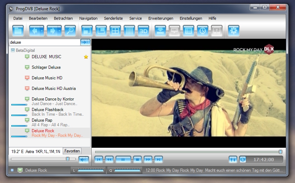
Task: Switch to the Favoriten tab
Action: coord(72,151)
